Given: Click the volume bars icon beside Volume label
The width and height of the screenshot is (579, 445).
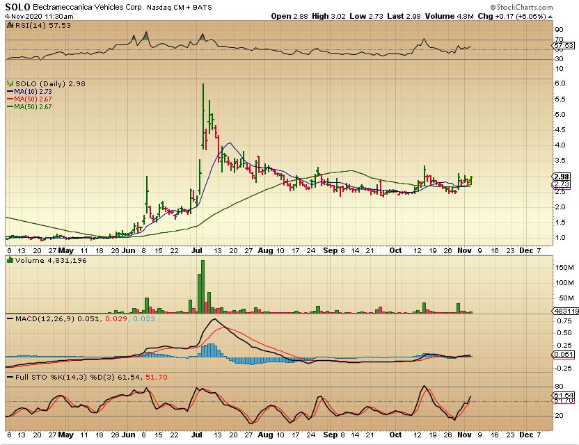Looking at the screenshot, I should click(x=10, y=261).
